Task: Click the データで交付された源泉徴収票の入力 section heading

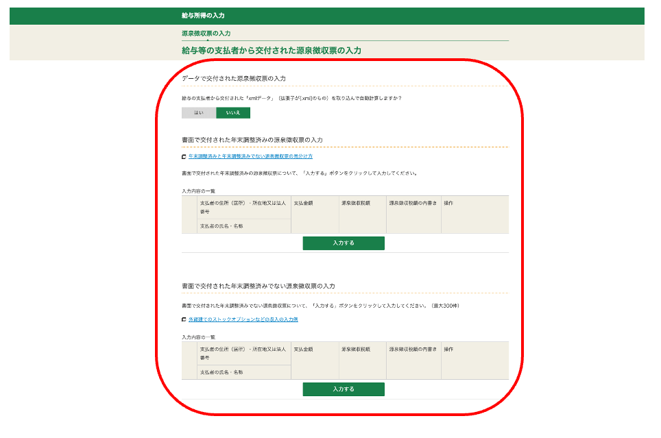Action: coord(233,79)
